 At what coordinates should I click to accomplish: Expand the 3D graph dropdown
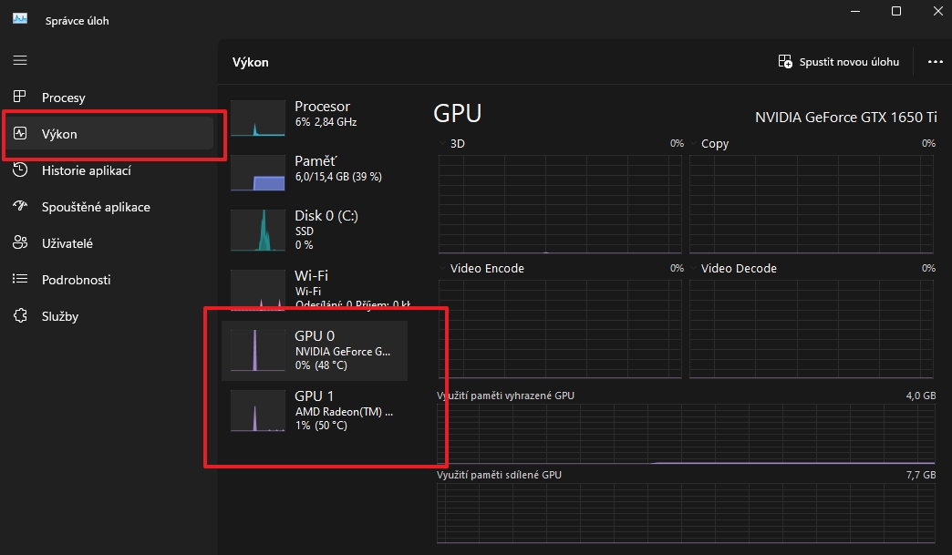[x=444, y=144]
